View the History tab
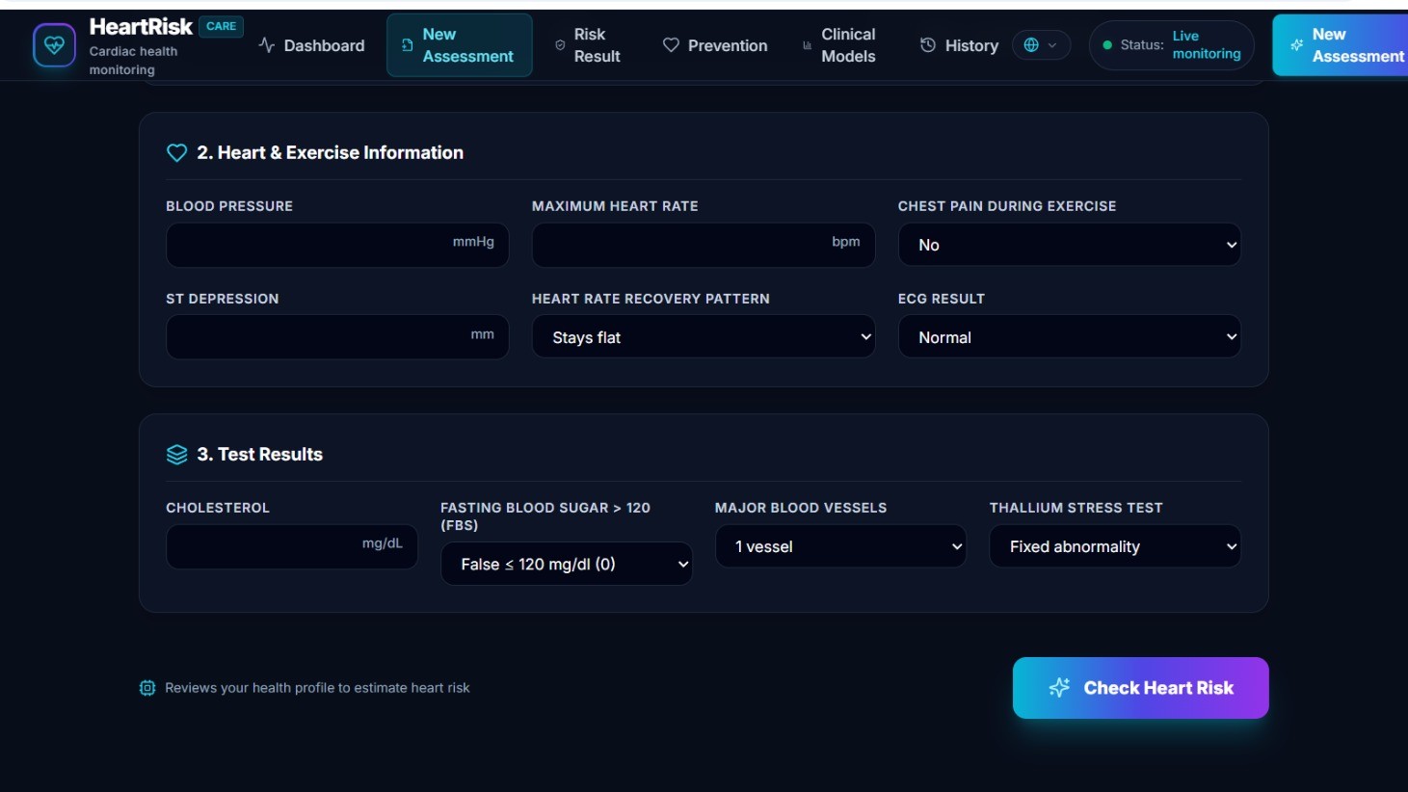 [959, 45]
